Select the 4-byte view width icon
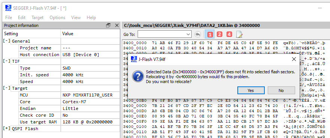Viewport: 330px width, 138px height. coord(229,34)
